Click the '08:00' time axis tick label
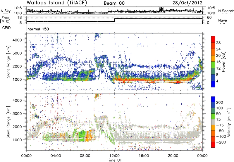The image size is (234, 162). (85, 156)
